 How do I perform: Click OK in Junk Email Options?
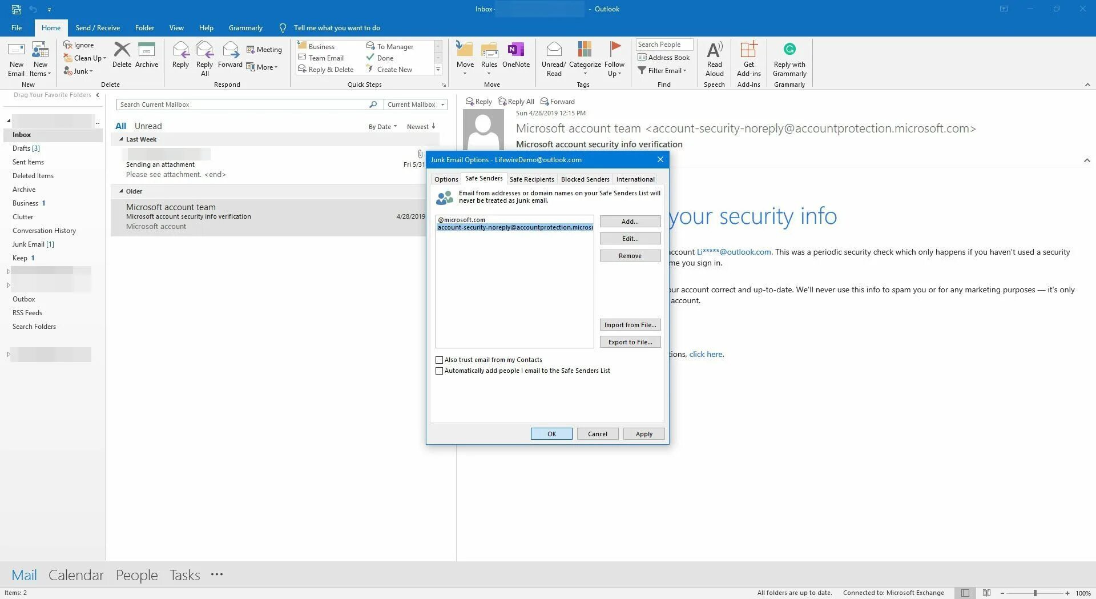(551, 434)
